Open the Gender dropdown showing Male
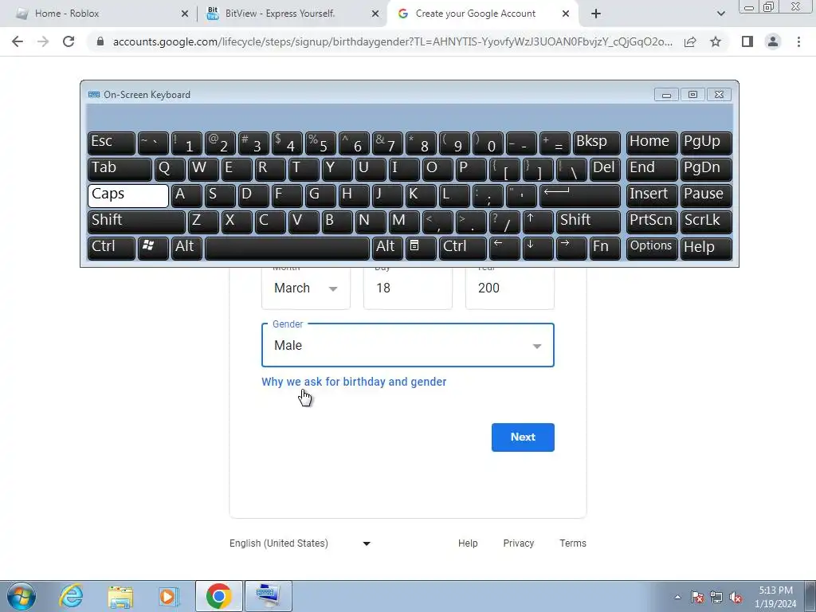Screen dimensions: 816x612 [x=407, y=345]
